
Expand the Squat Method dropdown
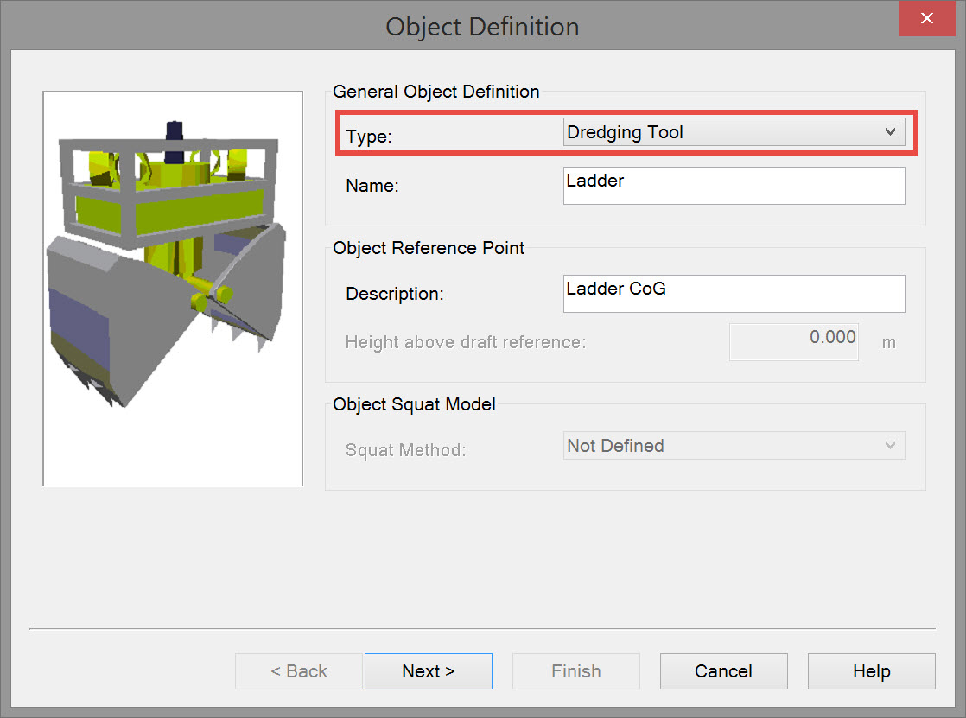point(734,446)
